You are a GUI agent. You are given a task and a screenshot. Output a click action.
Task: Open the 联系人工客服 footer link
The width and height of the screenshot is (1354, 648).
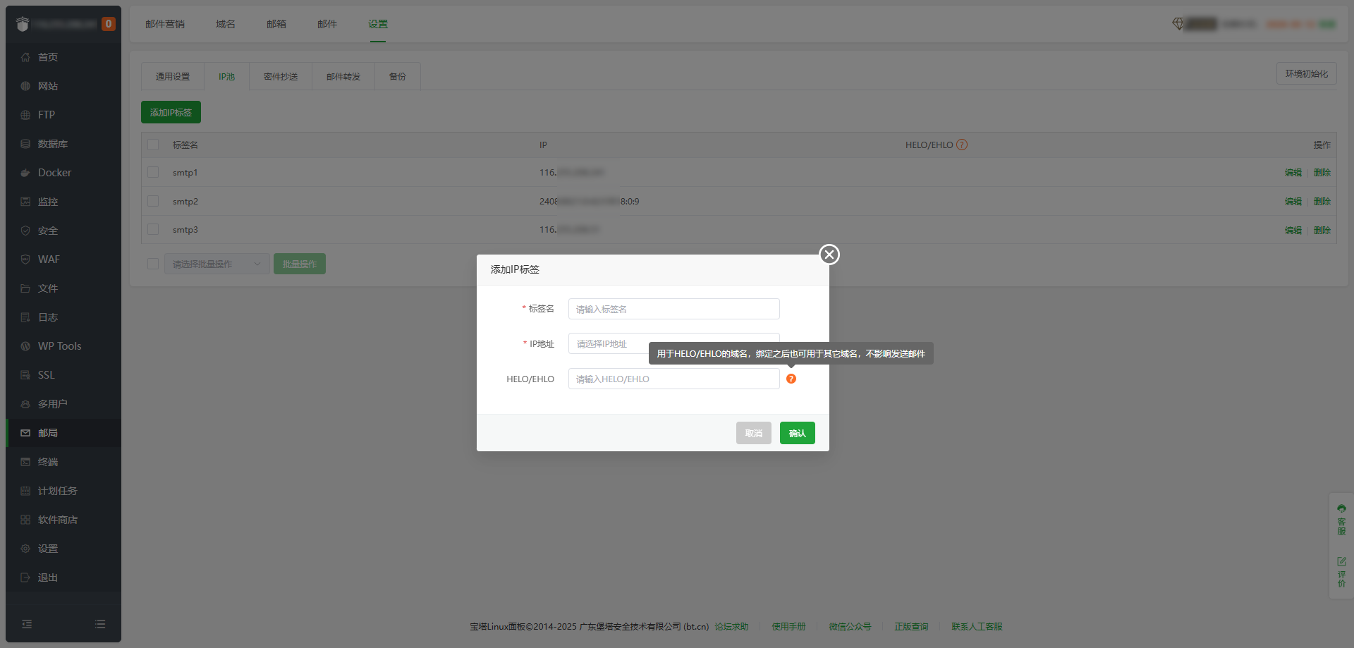pos(977,626)
